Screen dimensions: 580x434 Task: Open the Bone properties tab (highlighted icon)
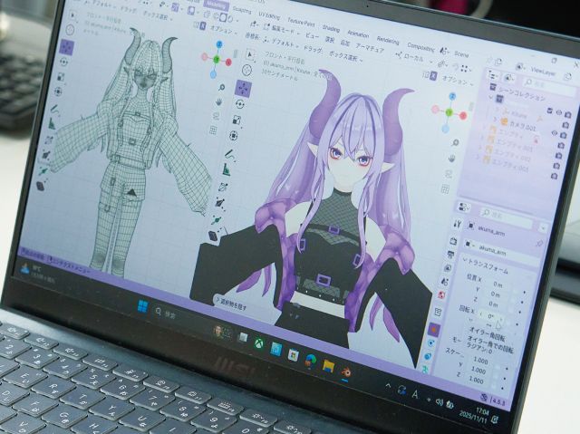pyautogui.click(x=434, y=329)
